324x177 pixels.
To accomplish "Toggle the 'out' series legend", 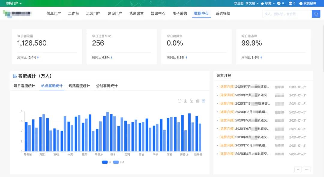I will click(119, 162).
